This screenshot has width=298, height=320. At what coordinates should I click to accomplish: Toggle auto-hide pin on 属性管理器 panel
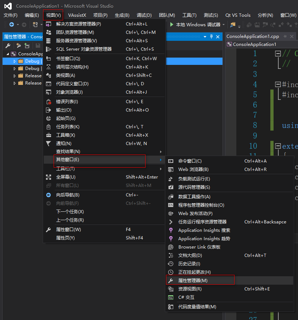tap(212, 36)
